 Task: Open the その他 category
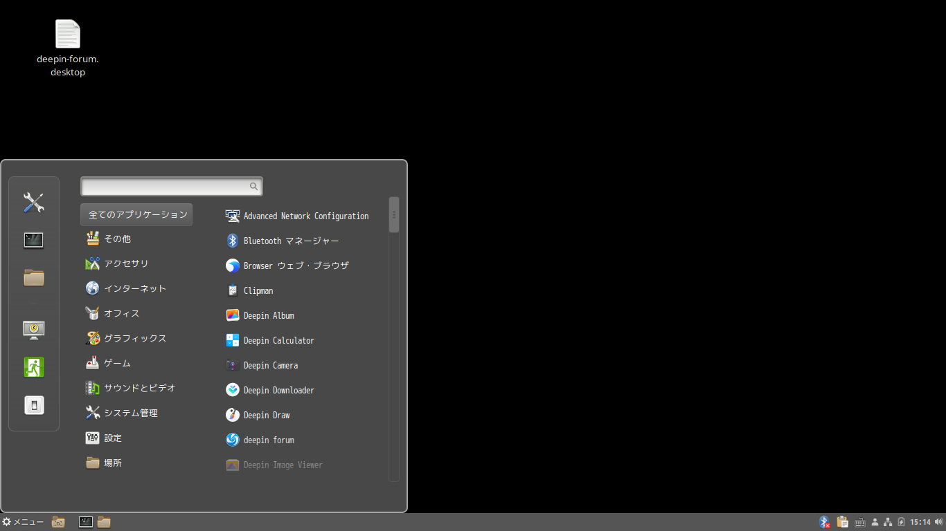point(136,239)
